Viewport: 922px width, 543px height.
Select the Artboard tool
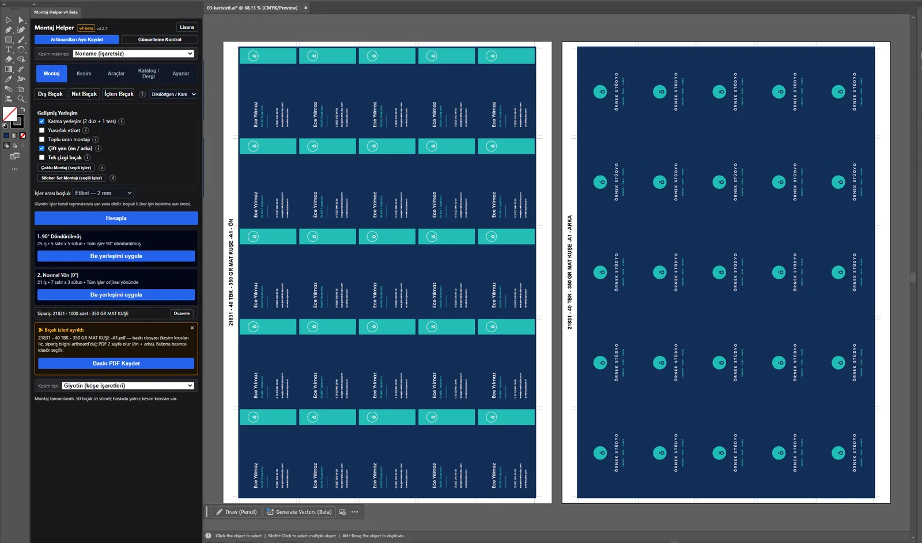21,89
